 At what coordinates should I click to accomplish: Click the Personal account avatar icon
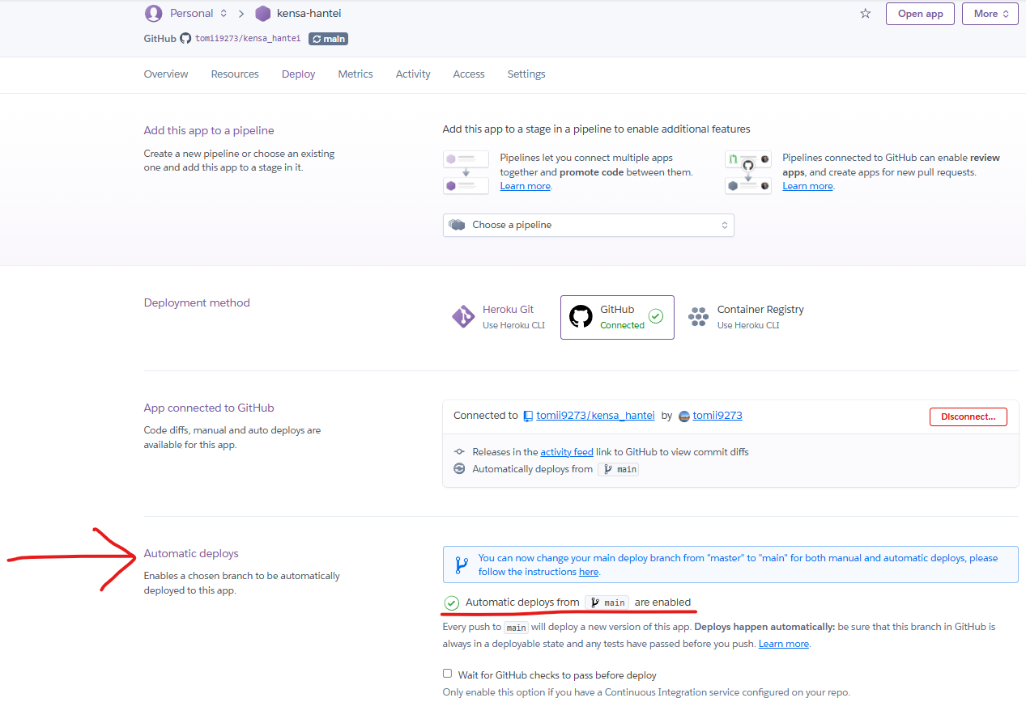pyautogui.click(x=153, y=13)
